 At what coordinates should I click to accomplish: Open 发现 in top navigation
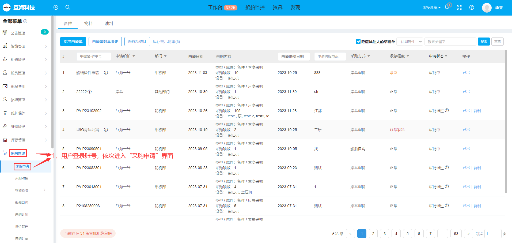[295, 8]
